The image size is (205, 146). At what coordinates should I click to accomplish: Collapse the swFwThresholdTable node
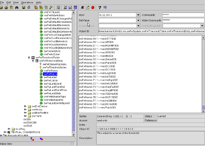point(29,58)
